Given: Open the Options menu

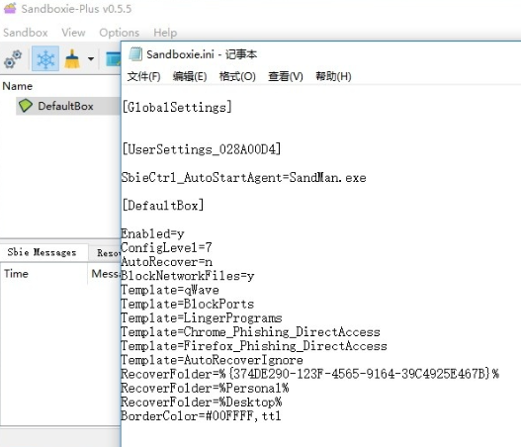Looking at the screenshot, I should (119, 33).
